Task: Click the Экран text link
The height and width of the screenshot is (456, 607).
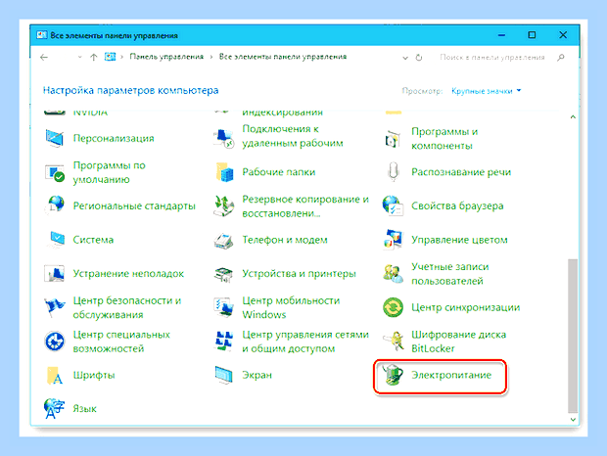Action: click(257, 375)
